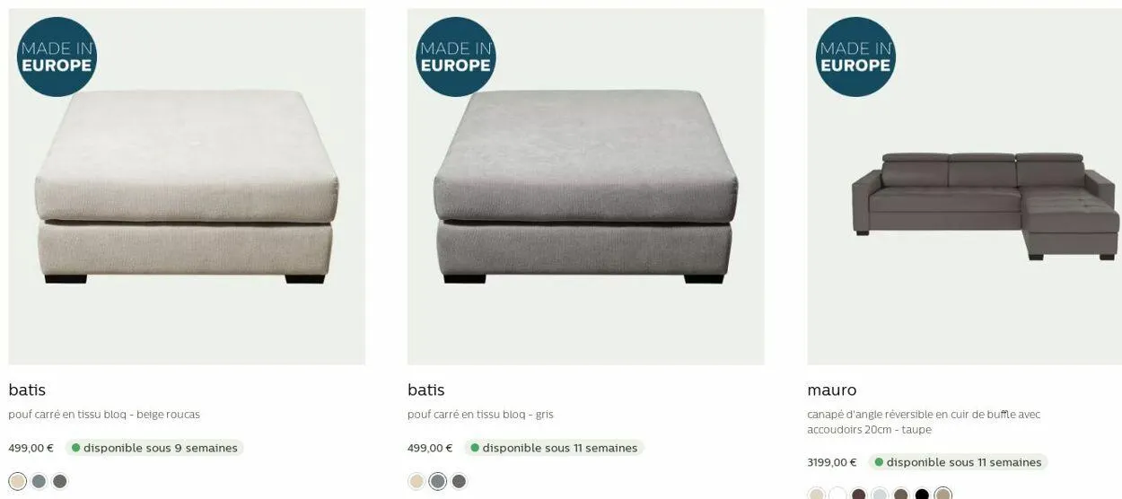
Task: Pick dark grey swatch under gris batis pouf
Action: (x=459, y=481)
